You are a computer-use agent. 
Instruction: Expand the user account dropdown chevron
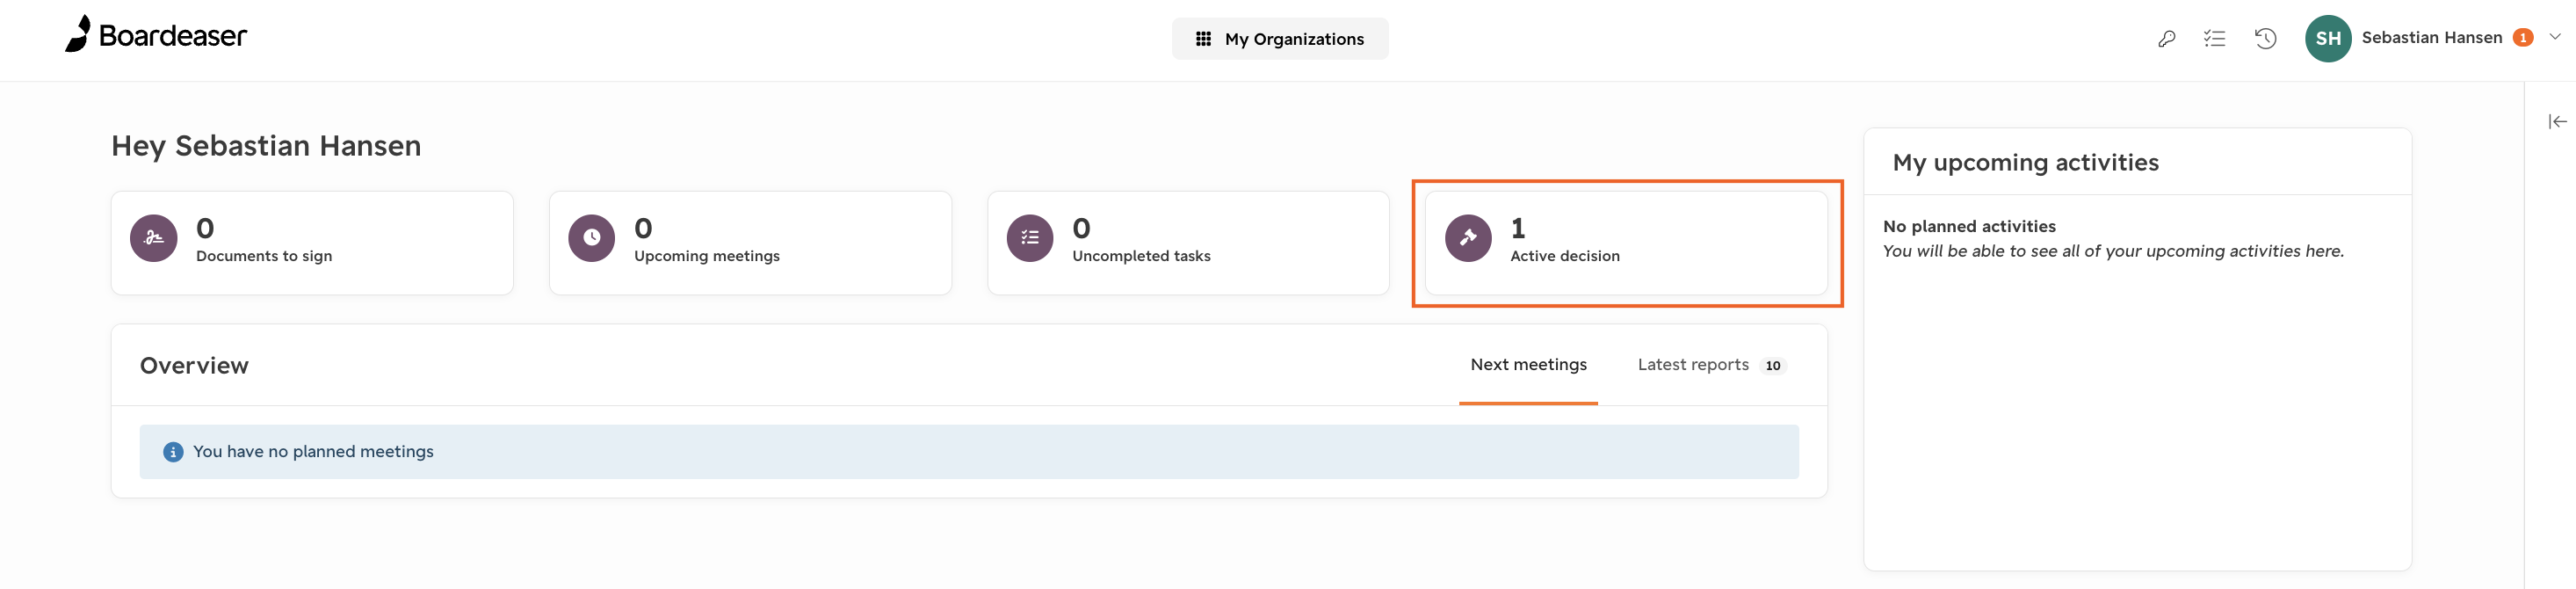pyautogui.click(x=2555, y=37)
